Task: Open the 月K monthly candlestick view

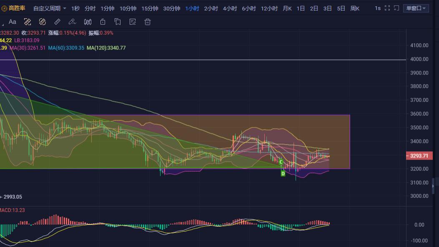Action: [x=287, y=8]
